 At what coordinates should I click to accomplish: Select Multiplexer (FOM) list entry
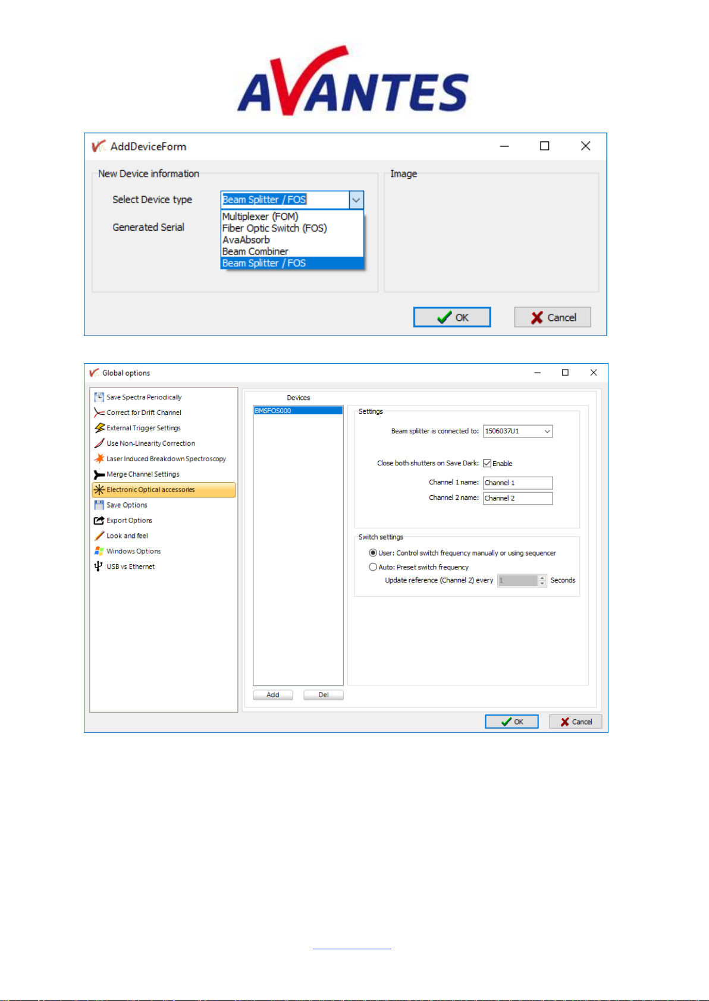(x=261, y=217)
